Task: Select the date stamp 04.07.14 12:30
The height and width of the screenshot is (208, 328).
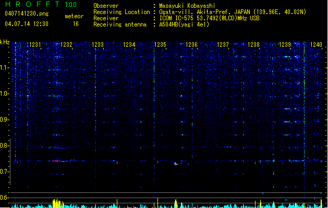Action: pos(27,24)
